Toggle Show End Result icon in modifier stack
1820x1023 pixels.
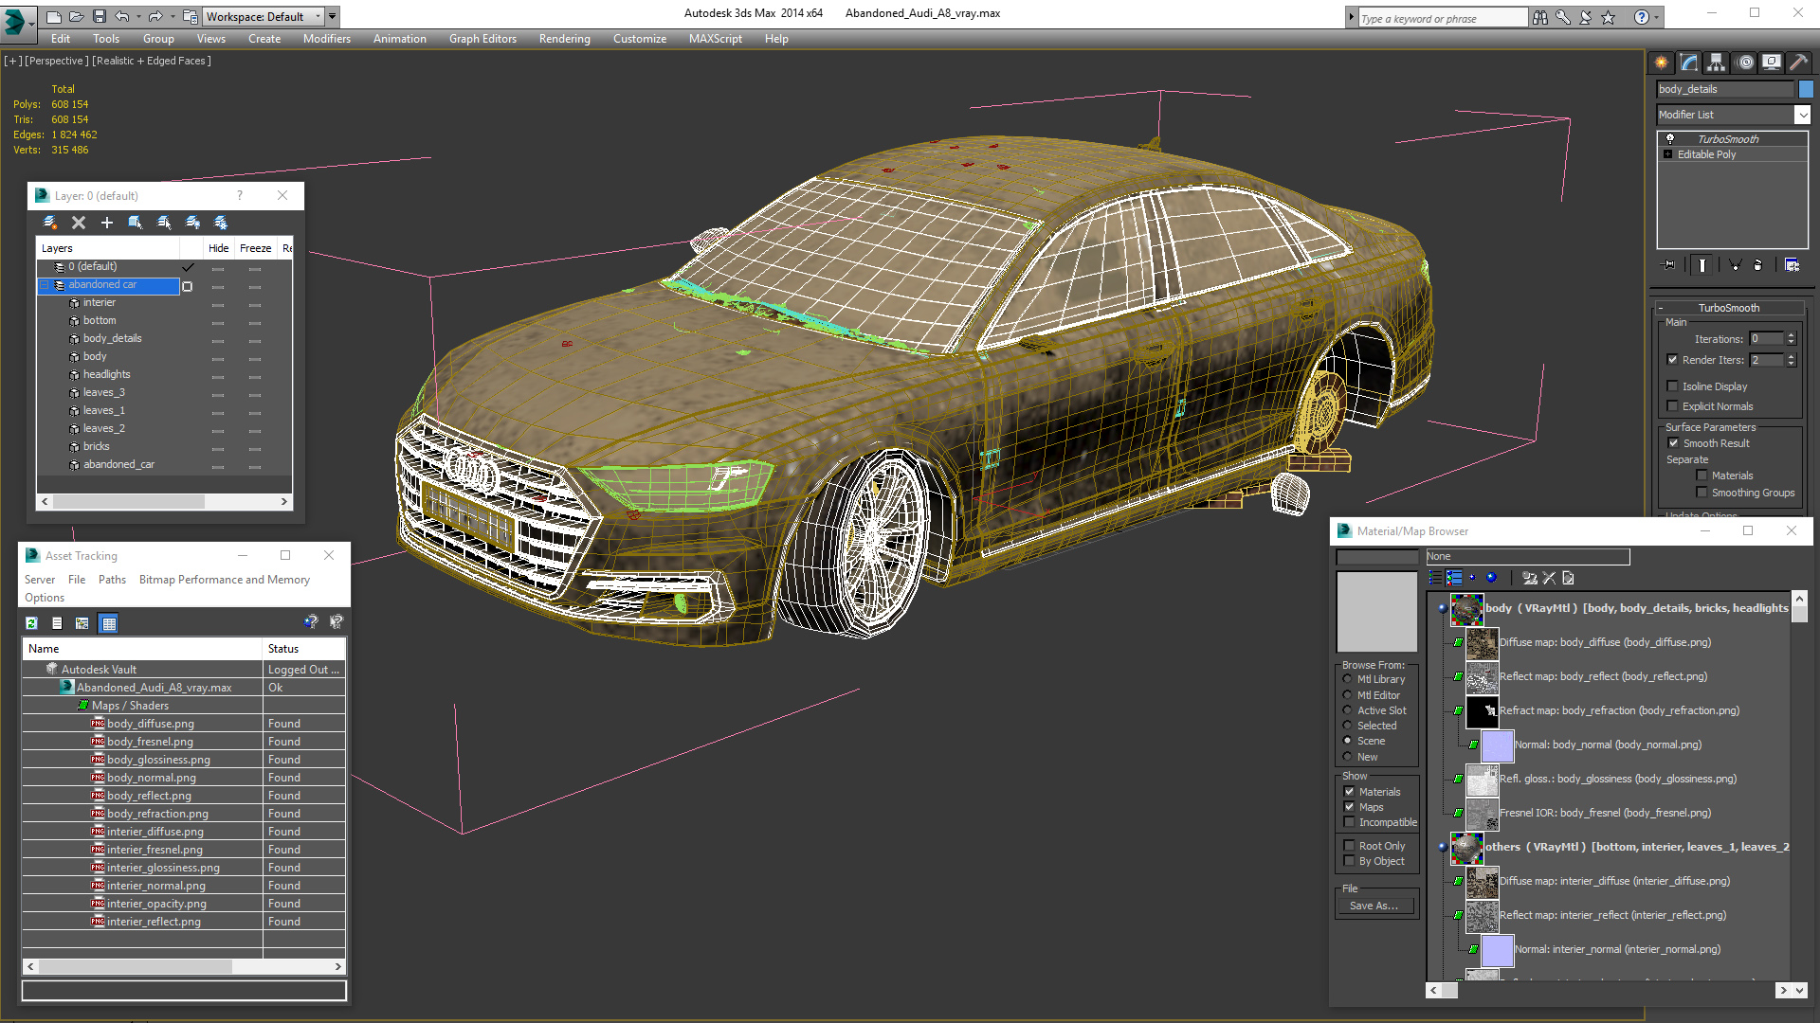pyautogui.click(x=1702, y=265)
